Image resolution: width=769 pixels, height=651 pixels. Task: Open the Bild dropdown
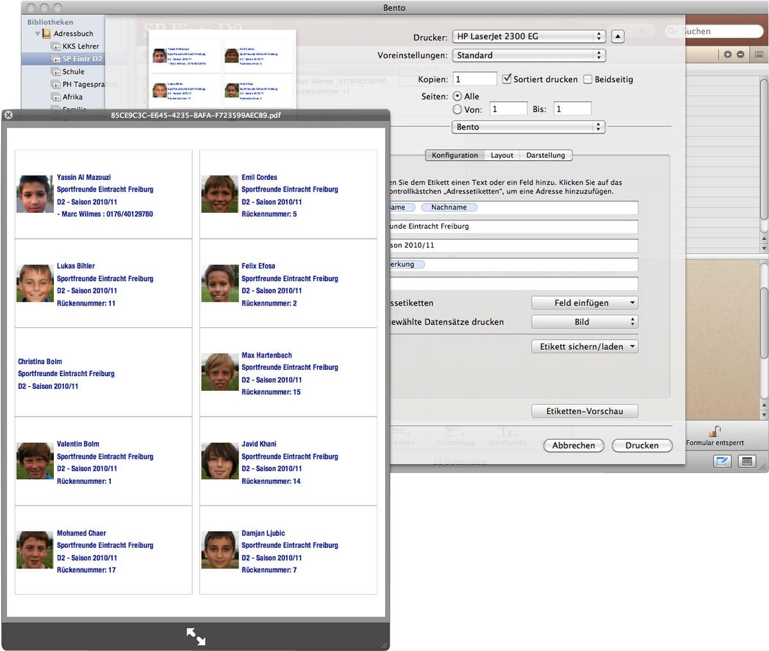click(x=585, y=322)
